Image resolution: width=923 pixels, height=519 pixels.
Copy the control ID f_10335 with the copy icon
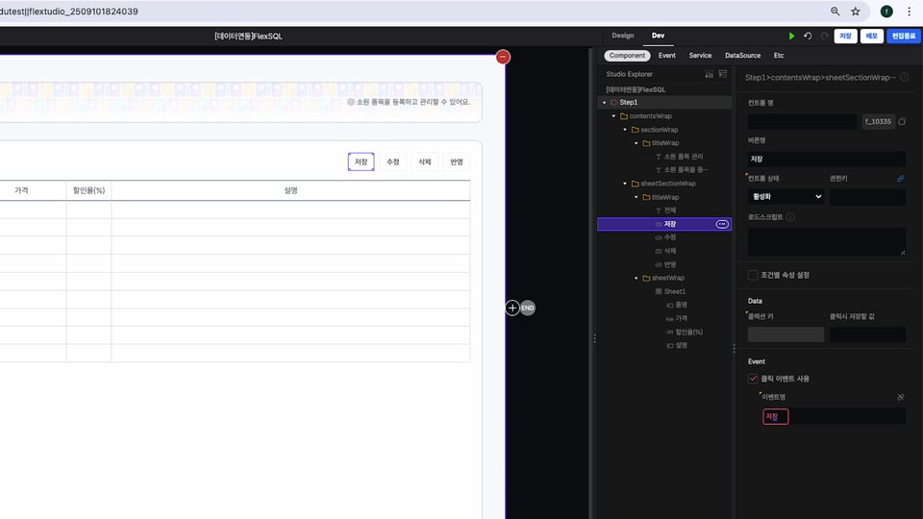[x=902, y=121]
